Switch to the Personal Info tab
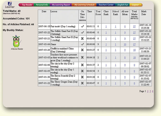 [41, 5]
